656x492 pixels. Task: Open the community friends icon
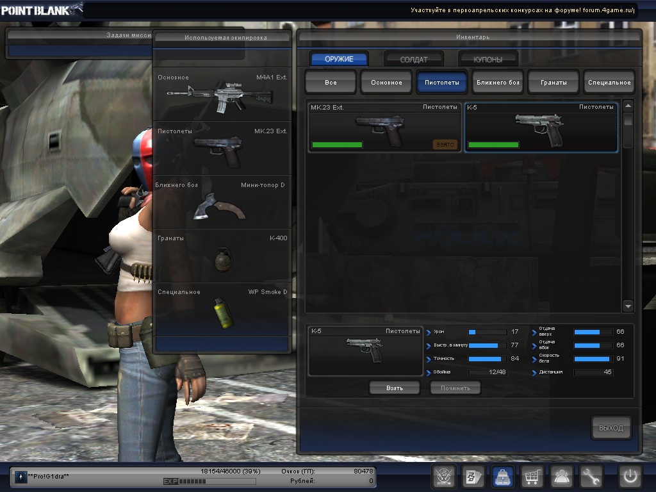pos(561,477)
